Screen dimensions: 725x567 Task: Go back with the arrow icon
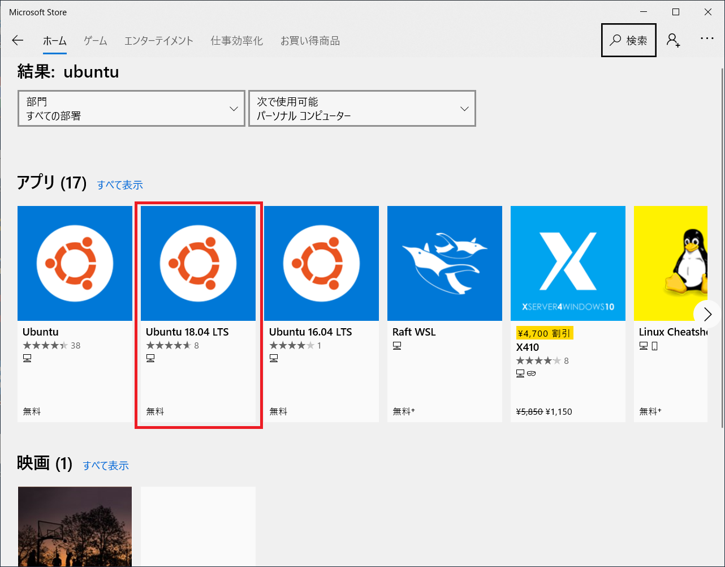[18, 40]
